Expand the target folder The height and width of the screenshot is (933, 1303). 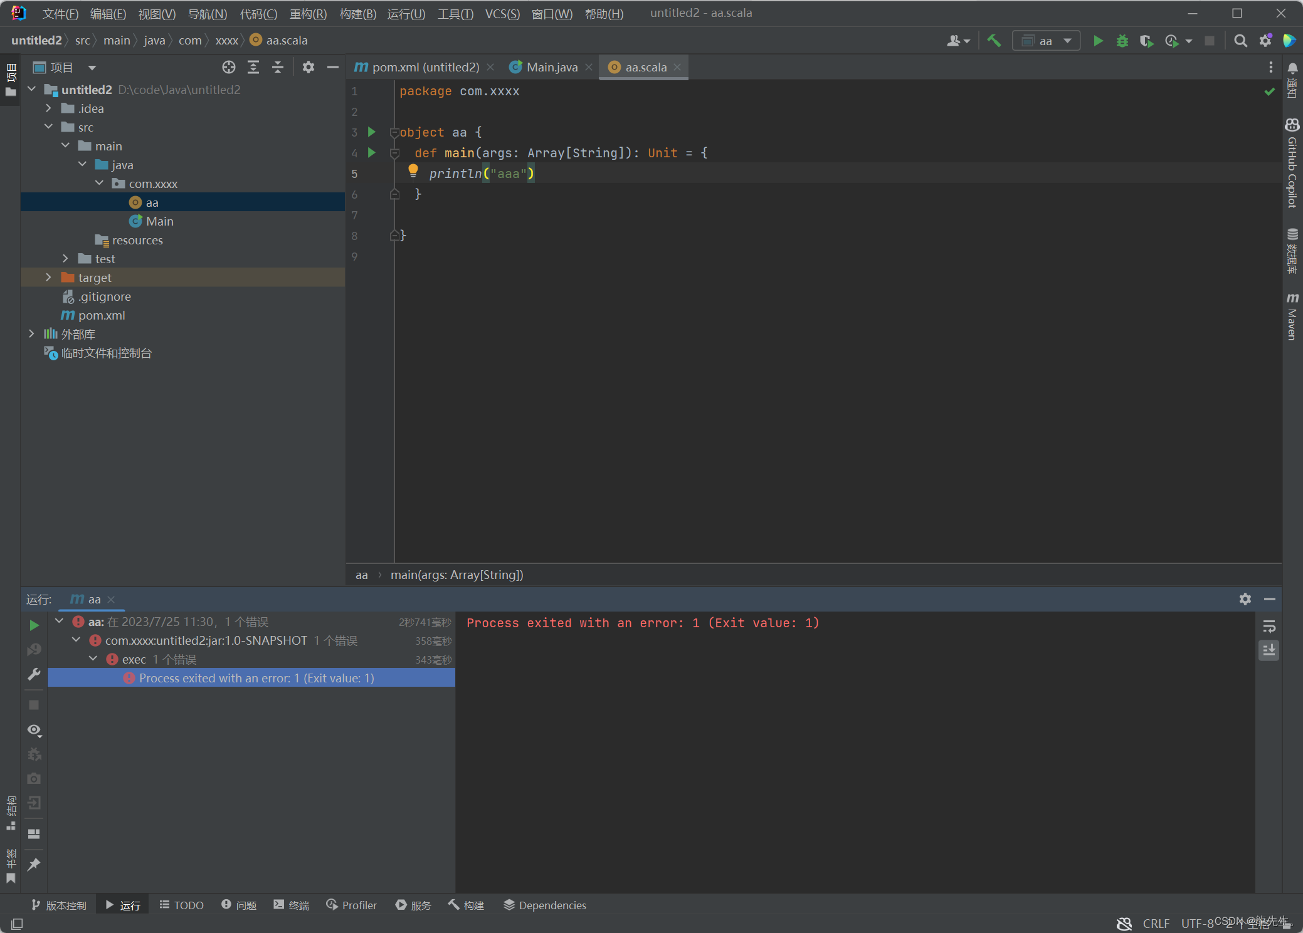(48, 278)
